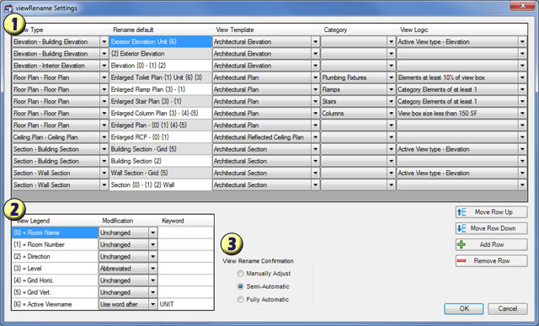Select the '{4} = Grid Horiz.' legend row
Viewport: 539px width, 326px height.
(x=55, y=281)
